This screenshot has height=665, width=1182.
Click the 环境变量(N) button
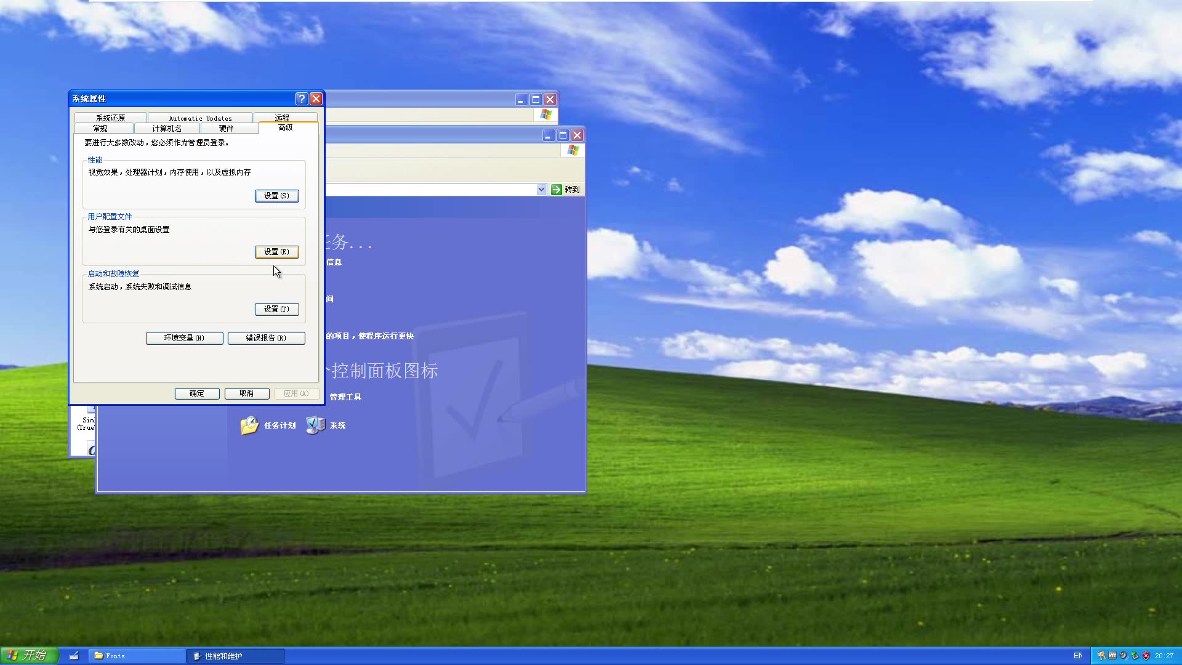coord(184,338)
